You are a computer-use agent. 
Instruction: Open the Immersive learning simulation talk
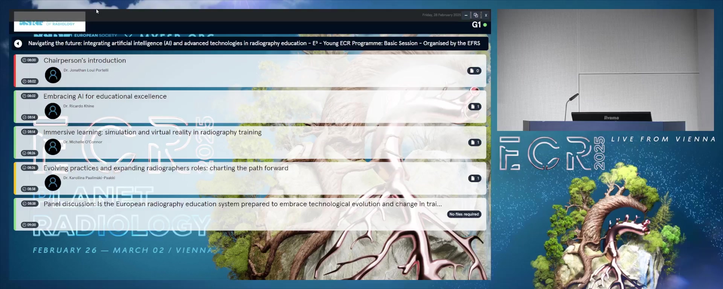click(x=250, y=142)
